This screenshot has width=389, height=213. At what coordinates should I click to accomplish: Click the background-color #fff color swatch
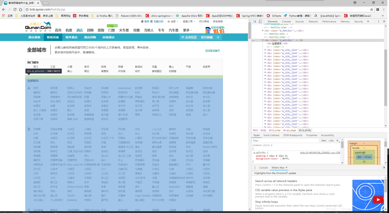(x=281, y=158)
